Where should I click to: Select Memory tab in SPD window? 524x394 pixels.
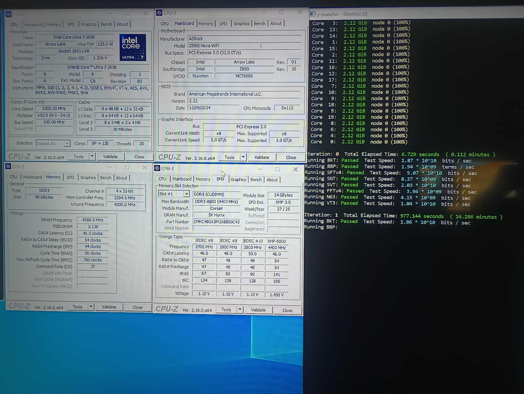203,179
